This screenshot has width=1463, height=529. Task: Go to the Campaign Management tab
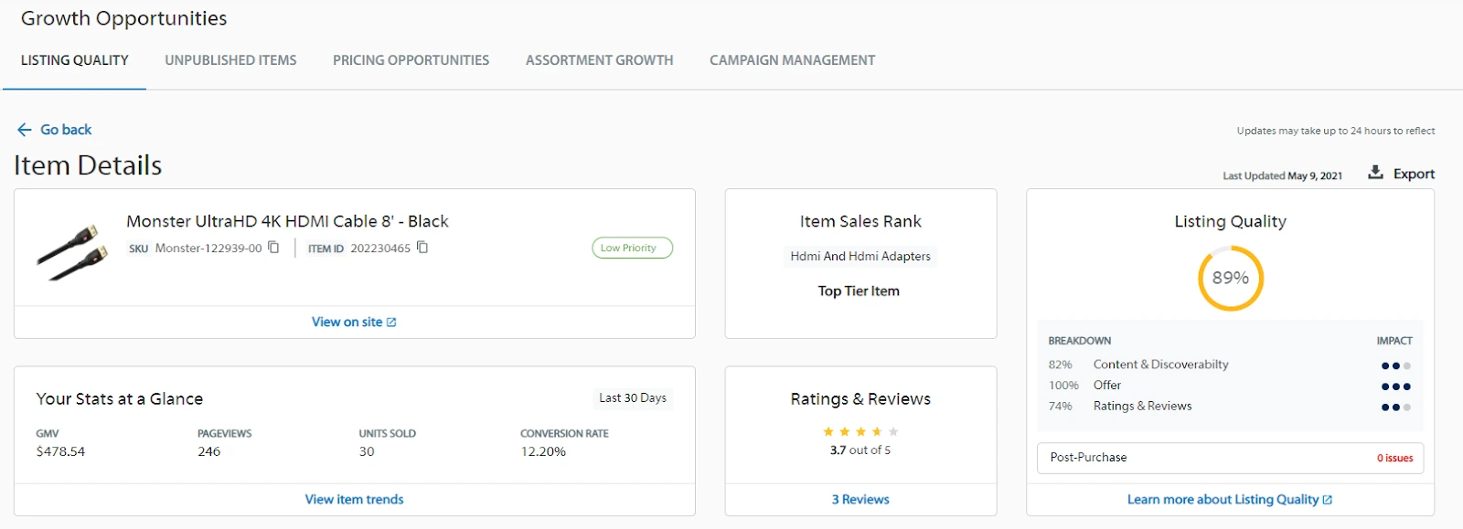pyautogui.click(x=792, y=60)
